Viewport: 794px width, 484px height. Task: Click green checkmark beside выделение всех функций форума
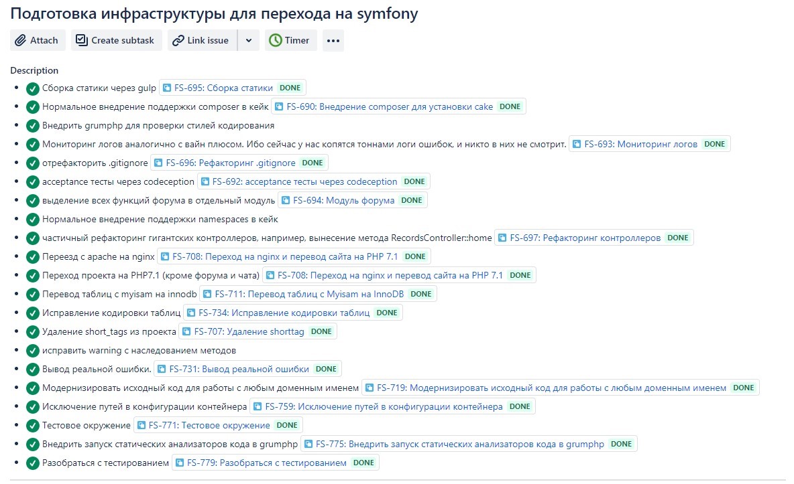pyautogui.click(x=33, y=201)
